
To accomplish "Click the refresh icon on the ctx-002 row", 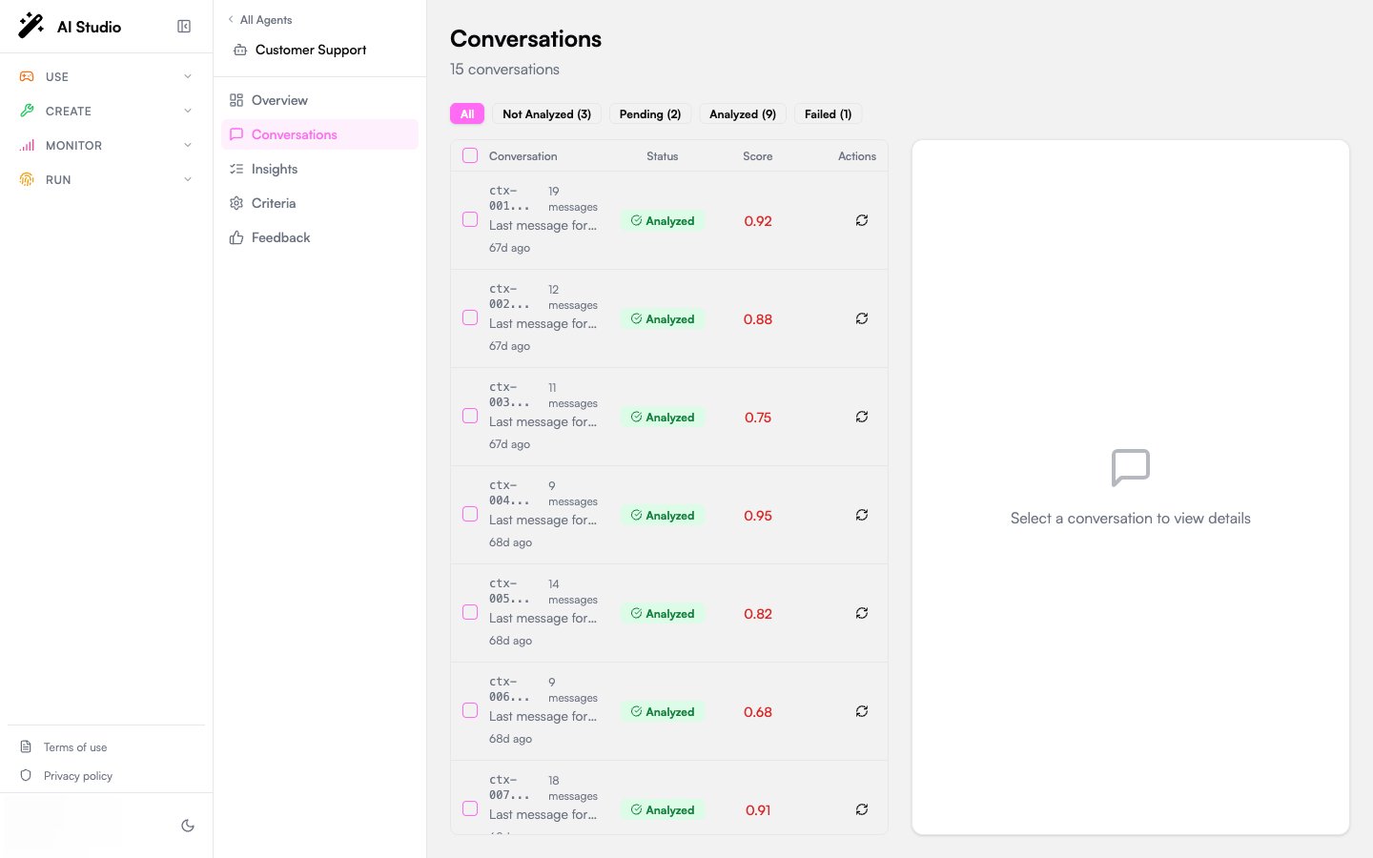I will click(862, 318).
